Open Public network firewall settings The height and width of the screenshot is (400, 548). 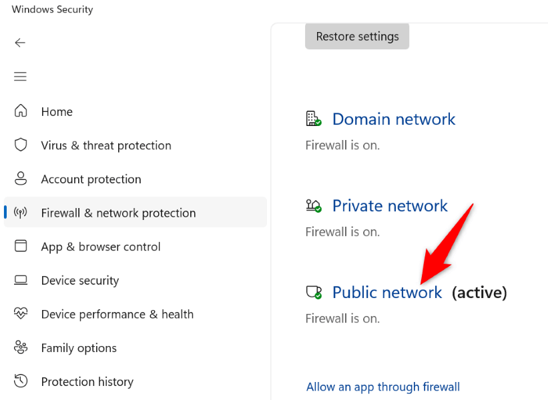pos(387,292)
